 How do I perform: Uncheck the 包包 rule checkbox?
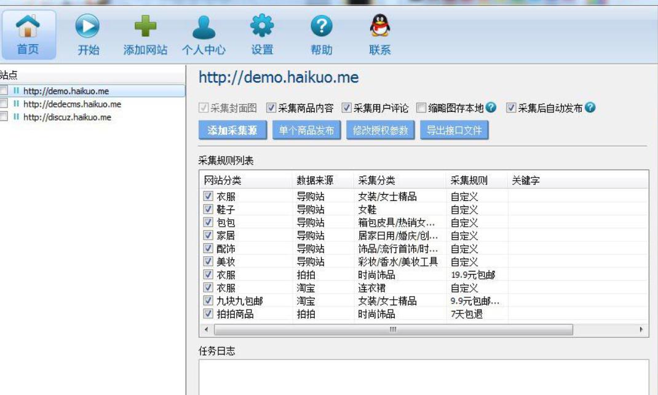[208, 222]
